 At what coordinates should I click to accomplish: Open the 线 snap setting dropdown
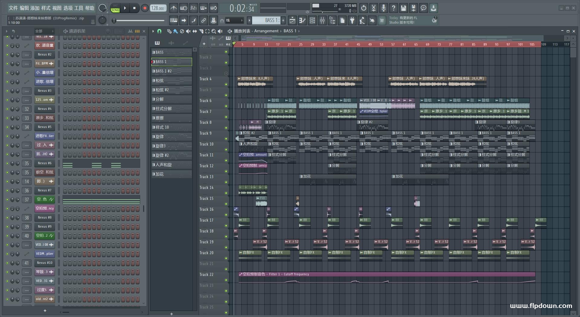(234, 21)
